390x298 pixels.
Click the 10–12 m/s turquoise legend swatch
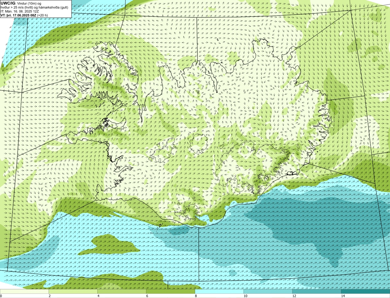(x=268, y=291)
